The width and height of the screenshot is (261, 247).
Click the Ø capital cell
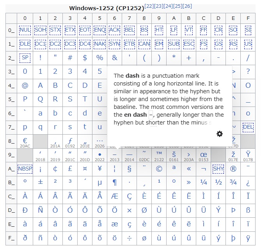pos(144,211)
